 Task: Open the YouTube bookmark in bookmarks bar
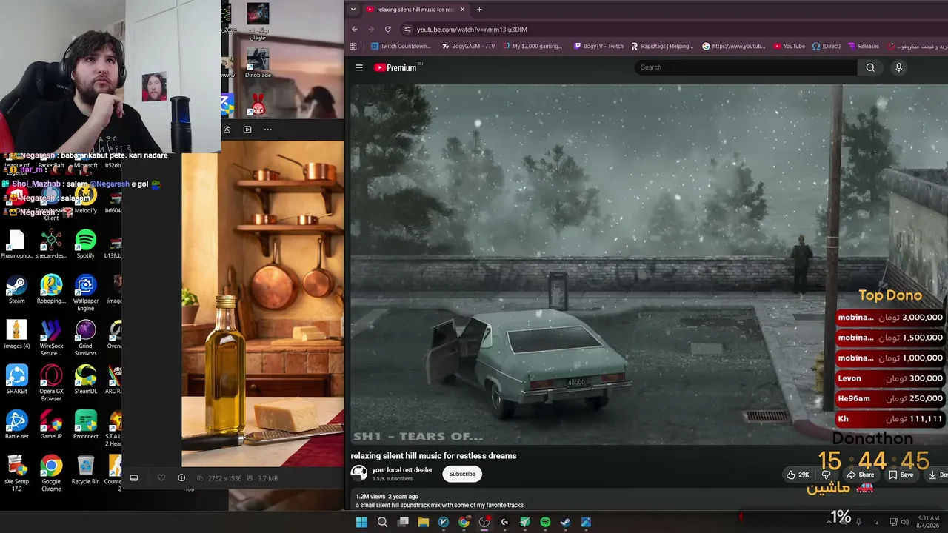click(x=789, y=46)
